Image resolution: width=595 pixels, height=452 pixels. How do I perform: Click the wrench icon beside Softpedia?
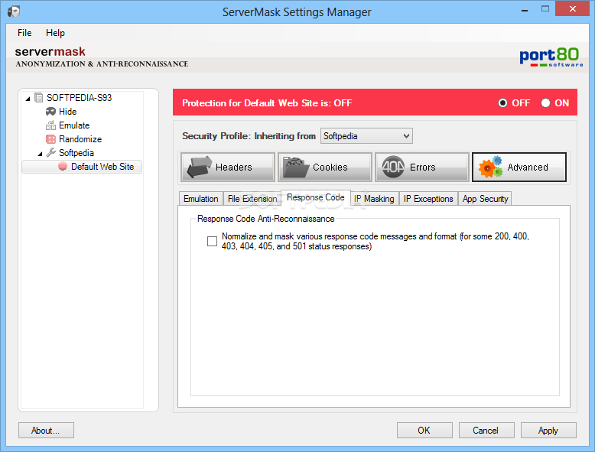click(x=50, y=152)
